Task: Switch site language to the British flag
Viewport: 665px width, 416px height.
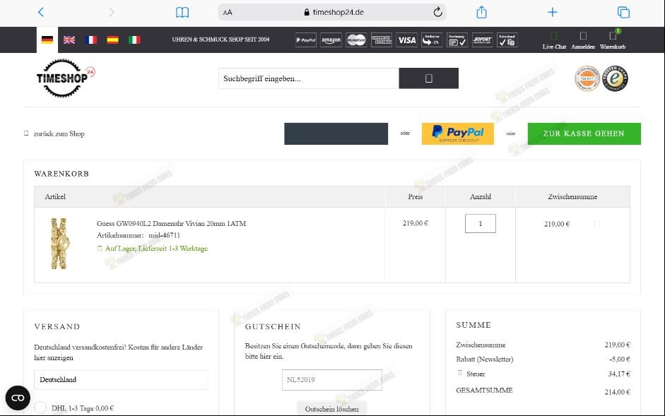Action: pyautogui.click(x=69, y=40)
